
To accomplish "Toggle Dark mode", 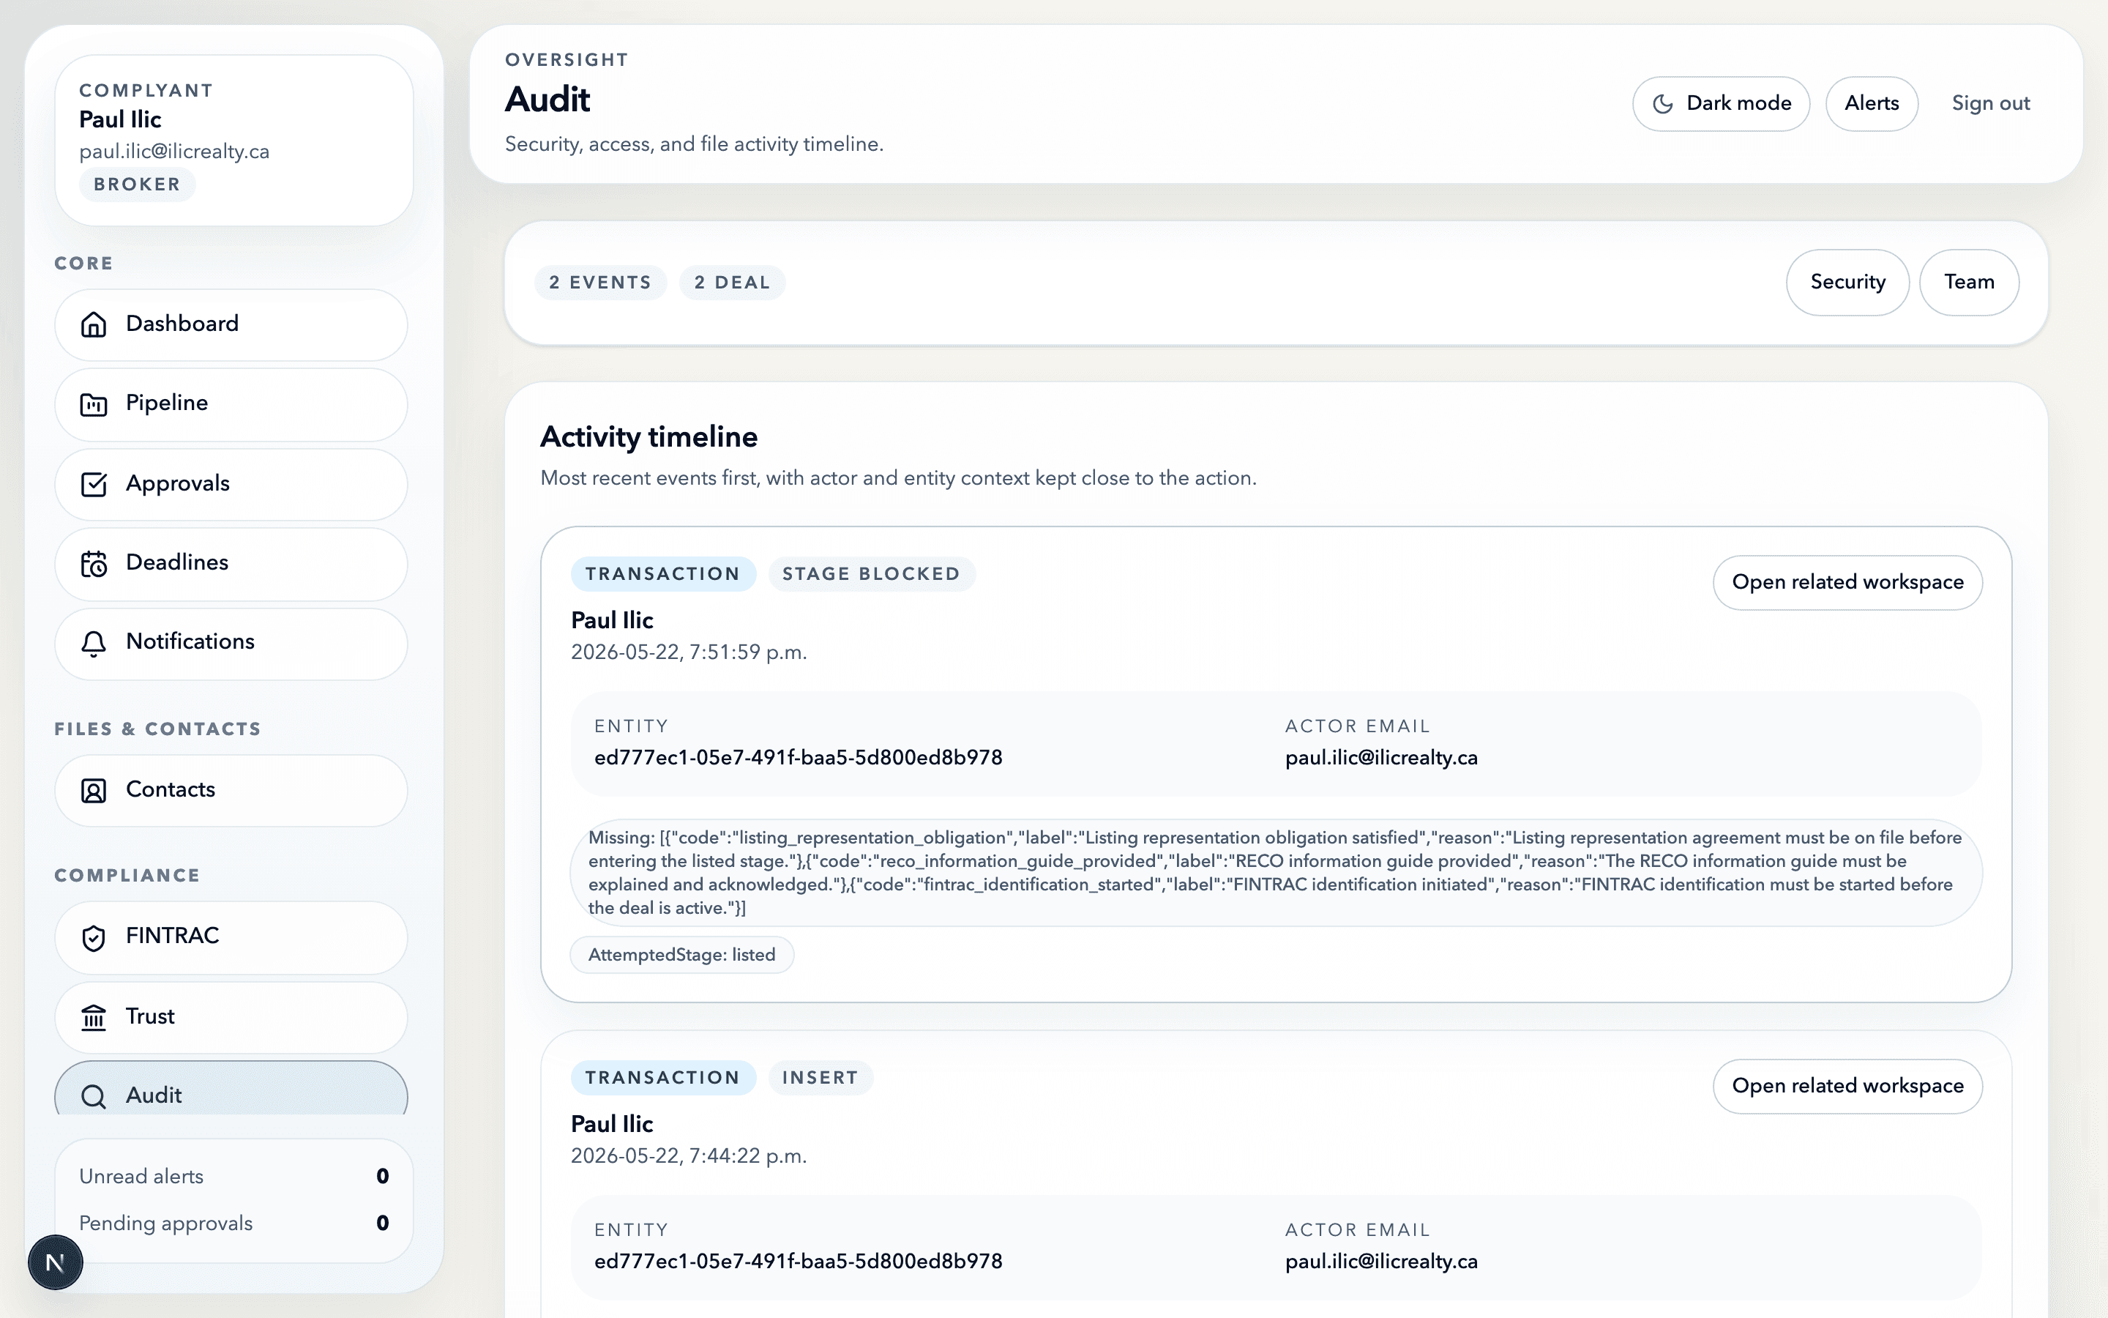I will [1720, 104].
